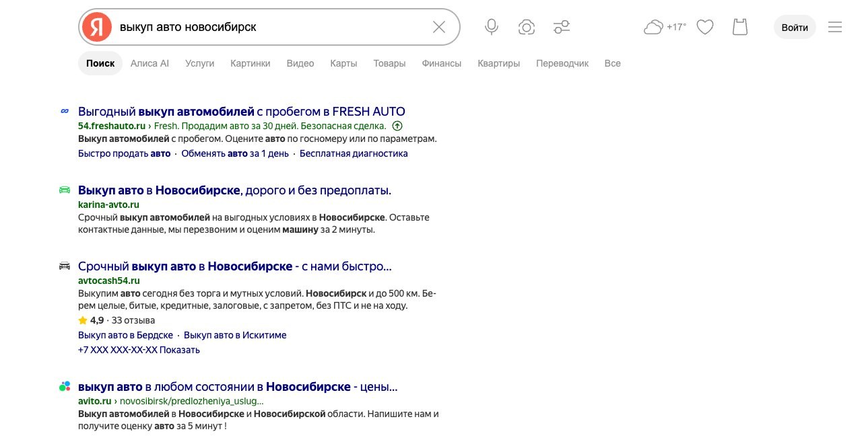This screenshot has width=862, height=444.
Task: Open the hamburger menu icon
Action: pos(835,27)
